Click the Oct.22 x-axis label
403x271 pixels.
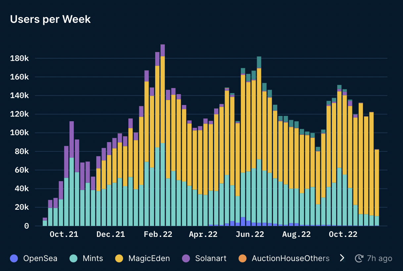343,234
